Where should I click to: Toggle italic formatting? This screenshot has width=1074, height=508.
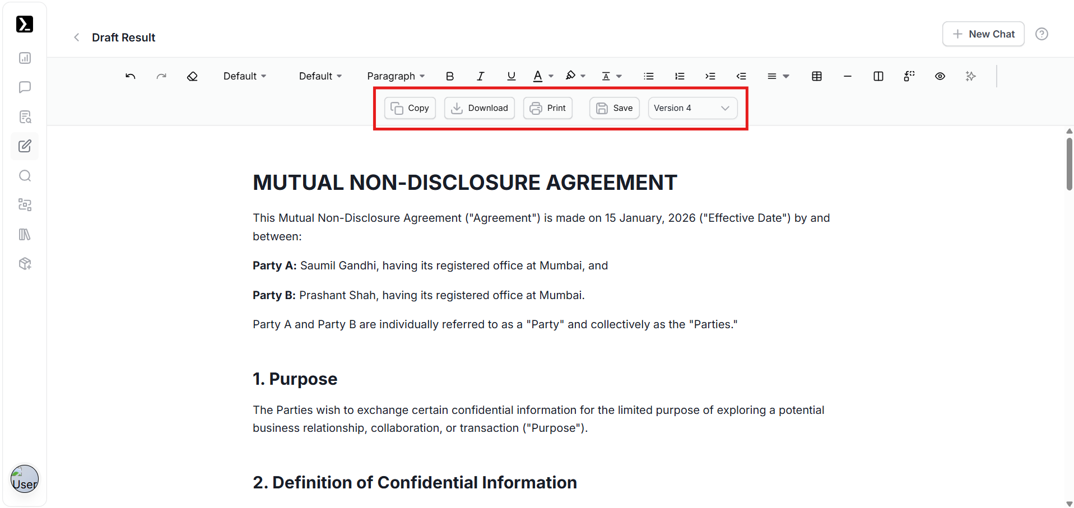[x=480, y=76]
